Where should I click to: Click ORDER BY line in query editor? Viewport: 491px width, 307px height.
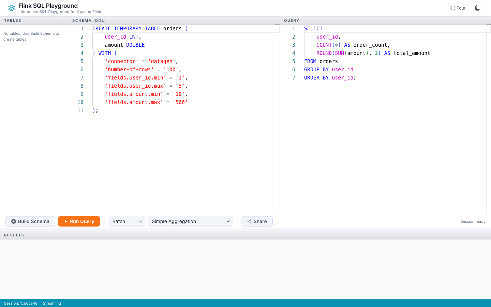pyautogui.click(x=330, y=78)
